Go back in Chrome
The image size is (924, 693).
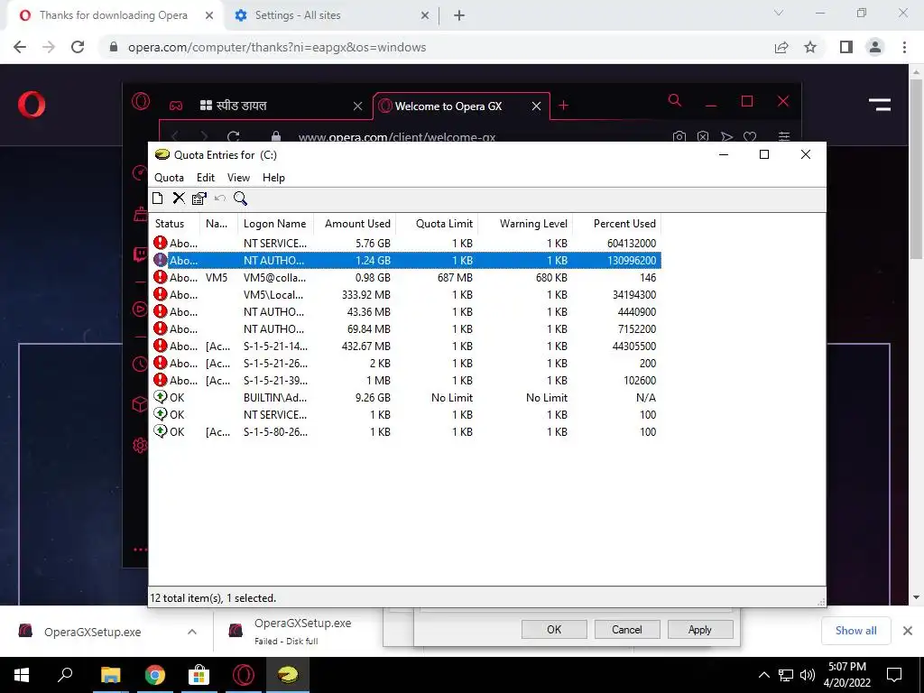pyautogui.click(x=20, y=47)
